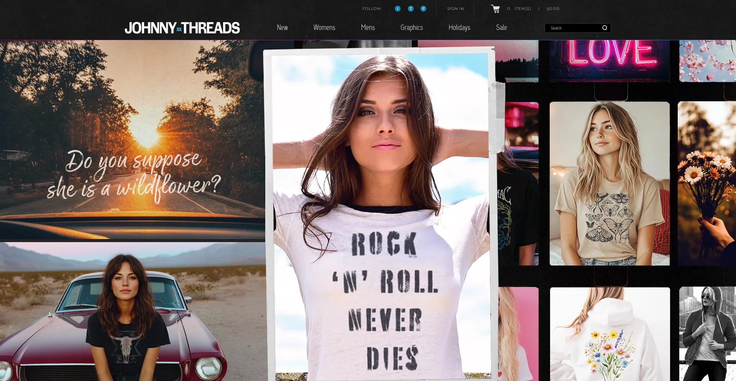Go home via Johnny Threads logo
Screen dimensions: 736x381
coord(182,28)
